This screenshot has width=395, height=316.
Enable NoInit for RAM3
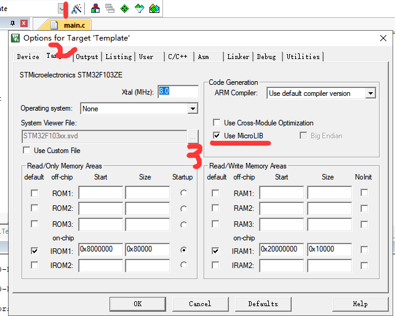364,224
